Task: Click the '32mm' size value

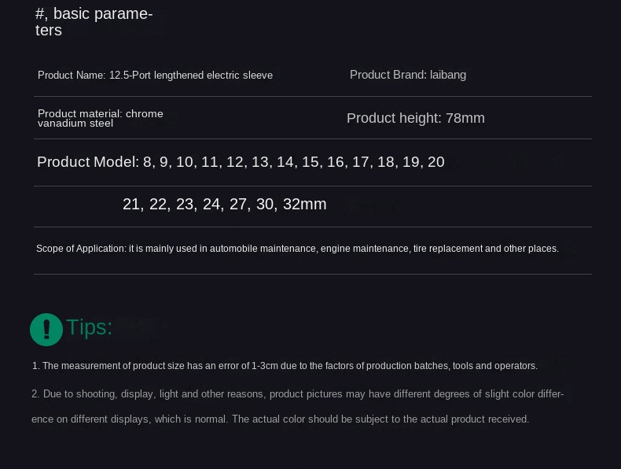Action: (x=304, y=205)
